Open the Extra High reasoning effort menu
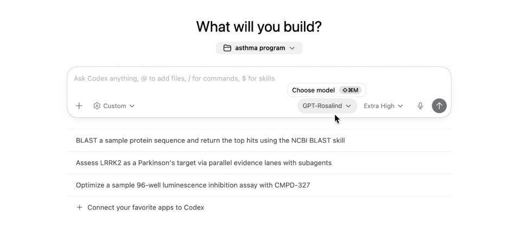 click(x=379, y=106)
